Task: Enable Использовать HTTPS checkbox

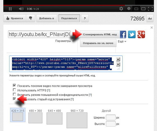Action: tap(14, 90)
